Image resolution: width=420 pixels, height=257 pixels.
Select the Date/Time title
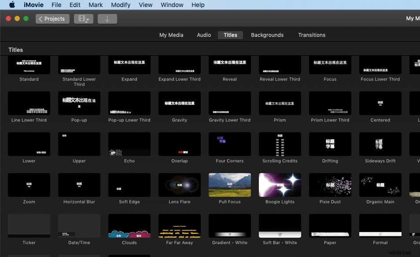79,225
